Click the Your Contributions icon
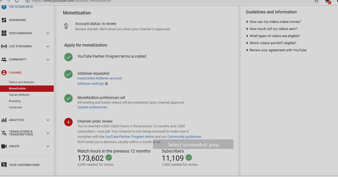 [x=4, y=165]
